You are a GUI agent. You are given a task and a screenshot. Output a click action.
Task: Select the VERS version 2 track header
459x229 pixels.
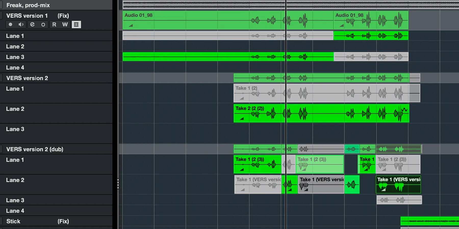point(27,78)
